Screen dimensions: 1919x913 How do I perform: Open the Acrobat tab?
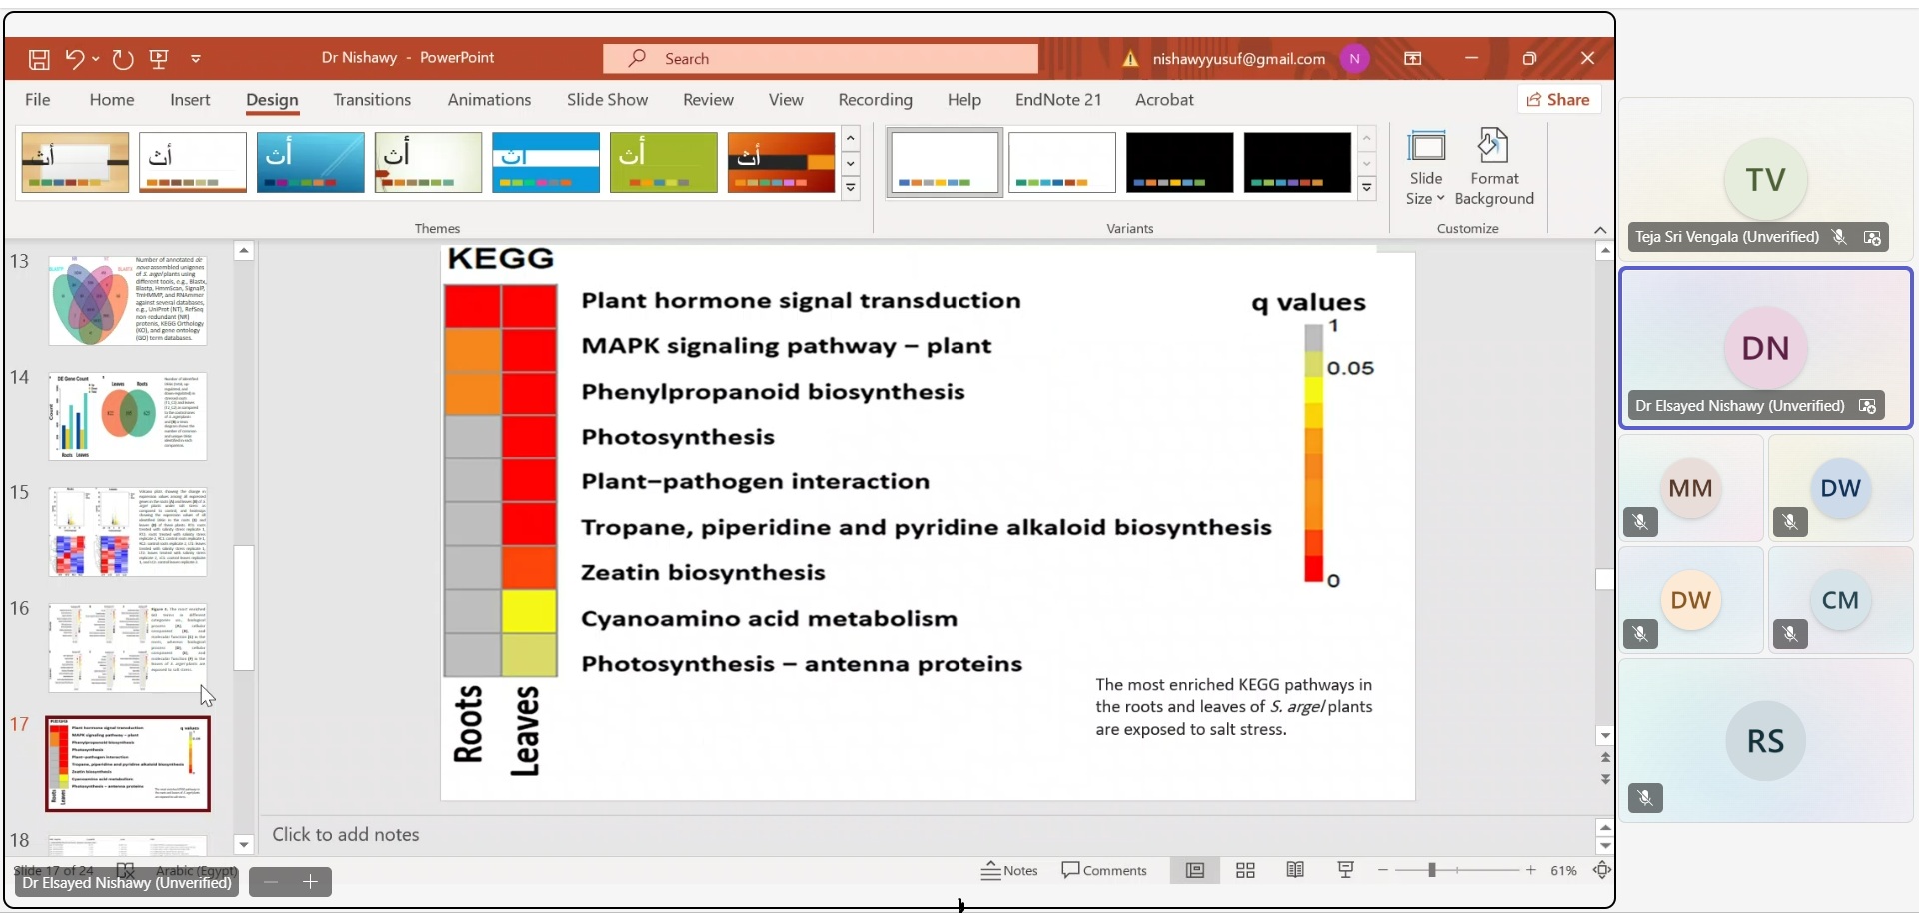click(1164, 100)
